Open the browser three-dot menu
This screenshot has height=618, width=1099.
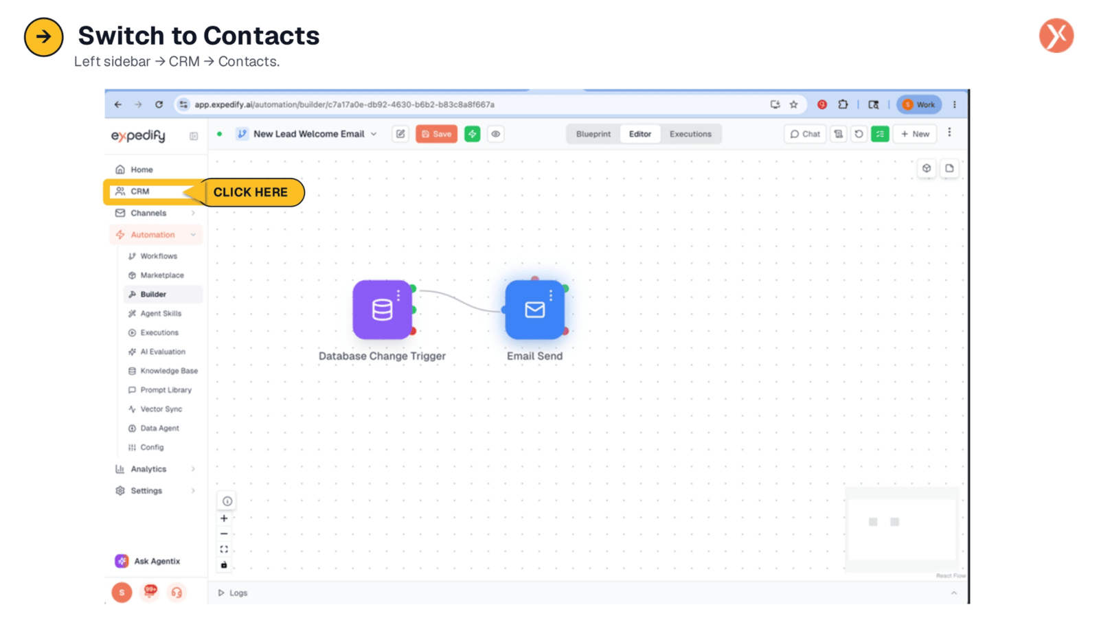(x=954, y=104)
